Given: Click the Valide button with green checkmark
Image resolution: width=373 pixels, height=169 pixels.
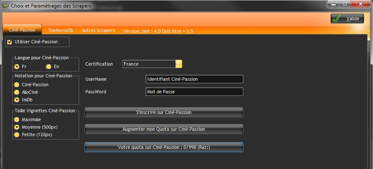Looking at the screenshot, I should coord(347,18).
